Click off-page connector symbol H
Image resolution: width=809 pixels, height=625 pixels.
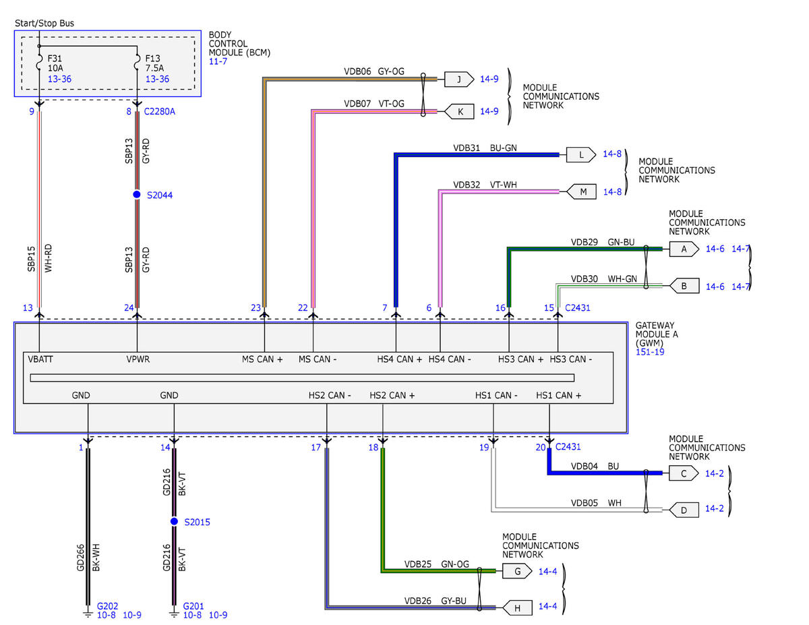click(517, 607)
